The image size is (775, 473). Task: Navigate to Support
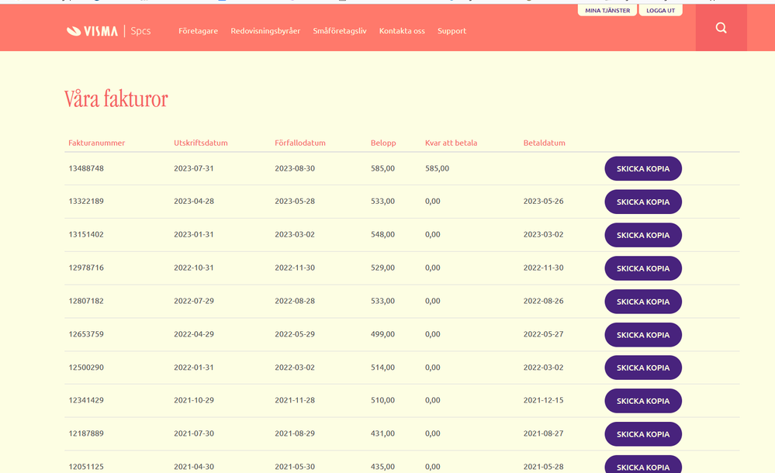pyautogui.click(x=452, y=31)
